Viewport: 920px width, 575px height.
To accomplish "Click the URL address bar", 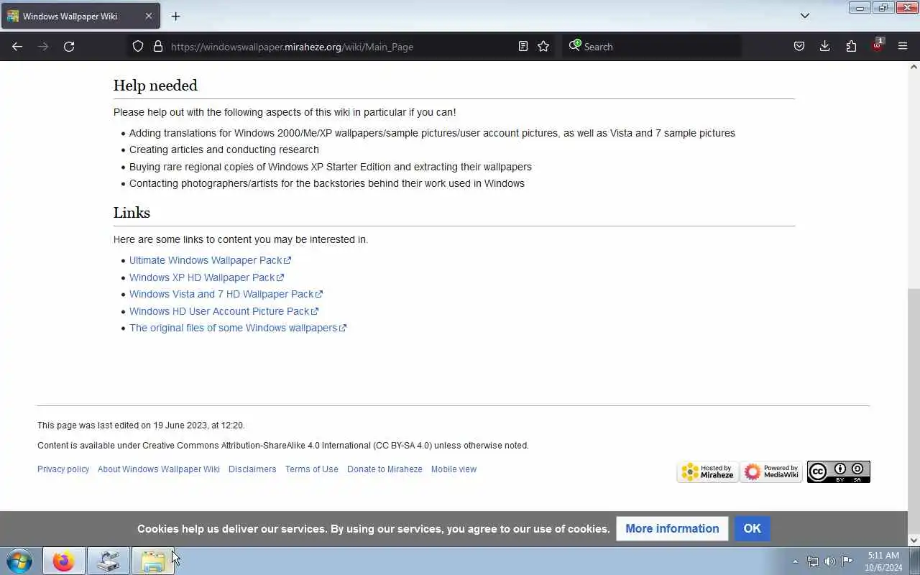I will click(342, 47).
